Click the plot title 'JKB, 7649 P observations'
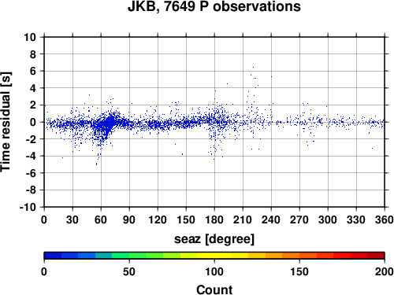 coord(214,6)
